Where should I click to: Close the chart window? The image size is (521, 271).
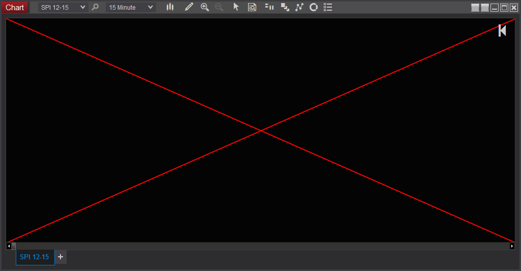tap(514, 8)
